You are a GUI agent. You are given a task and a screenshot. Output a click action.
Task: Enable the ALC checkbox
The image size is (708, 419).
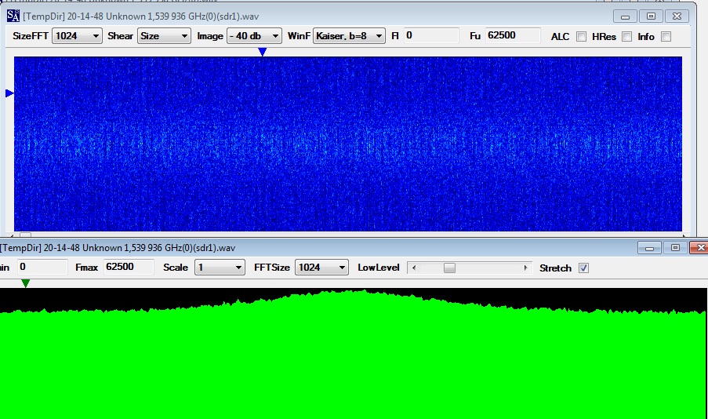581,37
